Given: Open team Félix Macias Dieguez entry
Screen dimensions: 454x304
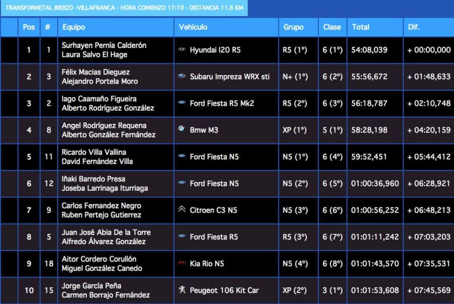Looking at the screenshot, I should [96, 72].
